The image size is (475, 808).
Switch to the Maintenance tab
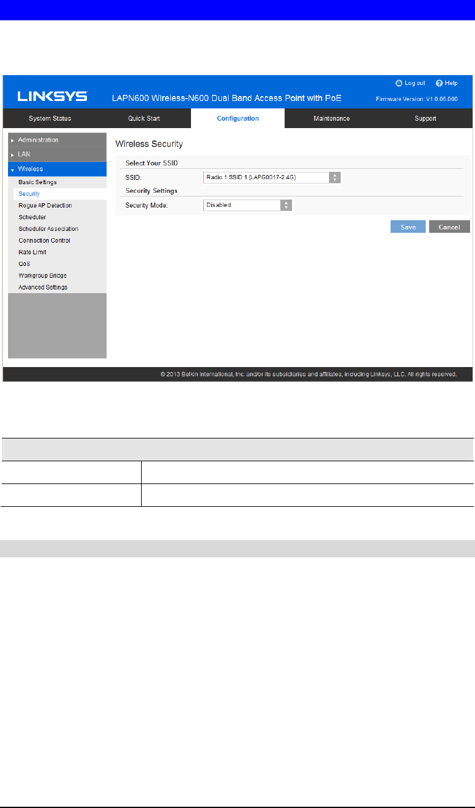(x=331, y=118)
